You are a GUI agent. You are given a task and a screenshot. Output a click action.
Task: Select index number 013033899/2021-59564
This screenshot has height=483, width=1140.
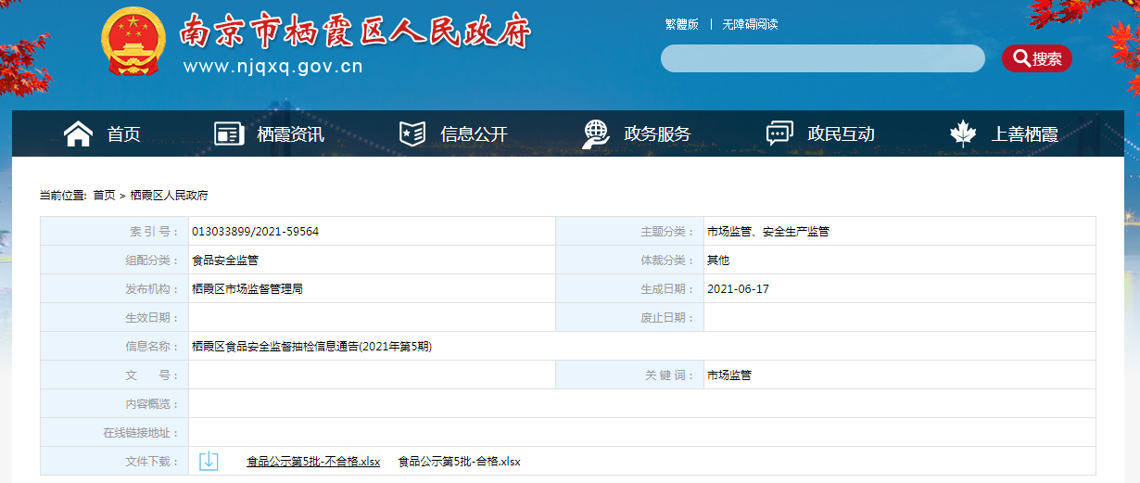pyautogui.click(x=255, y=232)
